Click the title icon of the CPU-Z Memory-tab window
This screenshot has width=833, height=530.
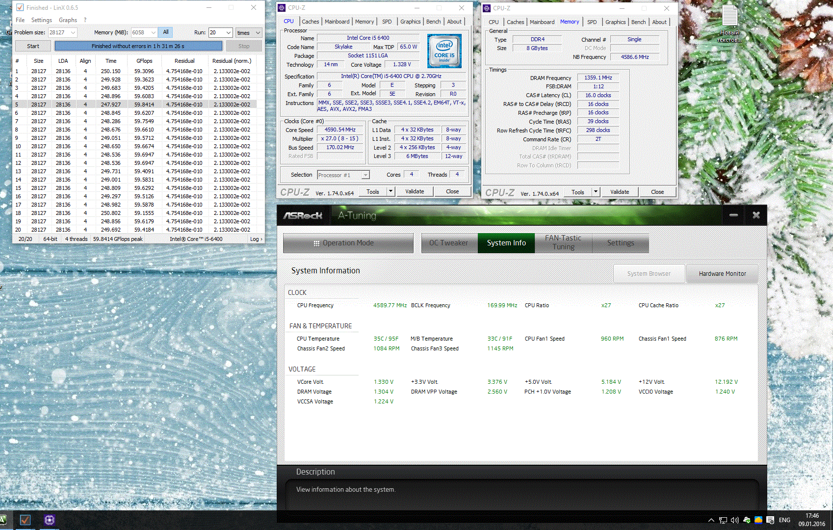coord(487,8)
